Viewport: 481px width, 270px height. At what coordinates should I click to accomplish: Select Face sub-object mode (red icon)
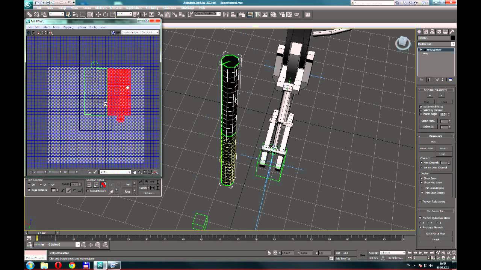[103, 184]
